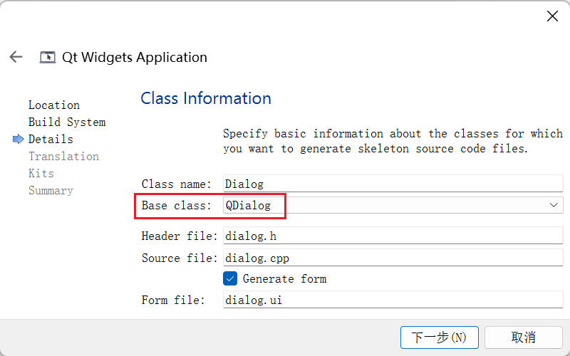Screen dimensions: 570x356
Task: Click the Qt Widgets Application title text
Action: tap(135, 58)
